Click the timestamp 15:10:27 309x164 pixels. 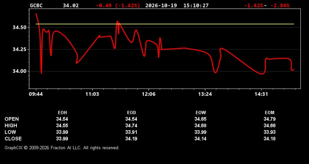click(x=196, y=5)
